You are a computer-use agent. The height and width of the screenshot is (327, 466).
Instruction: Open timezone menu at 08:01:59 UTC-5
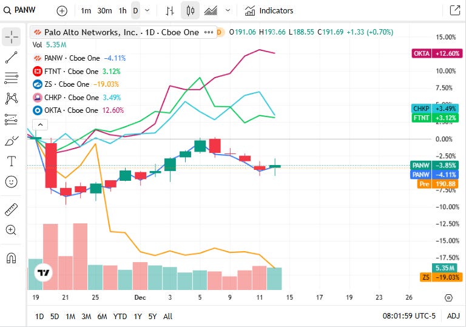(x=409, y=315)
